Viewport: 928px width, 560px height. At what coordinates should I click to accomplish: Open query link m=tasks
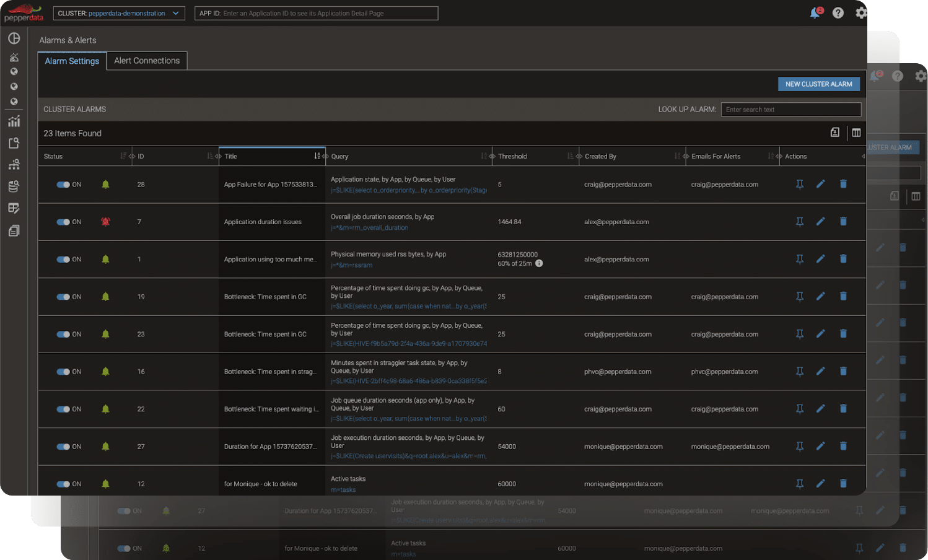pos(343,490)
